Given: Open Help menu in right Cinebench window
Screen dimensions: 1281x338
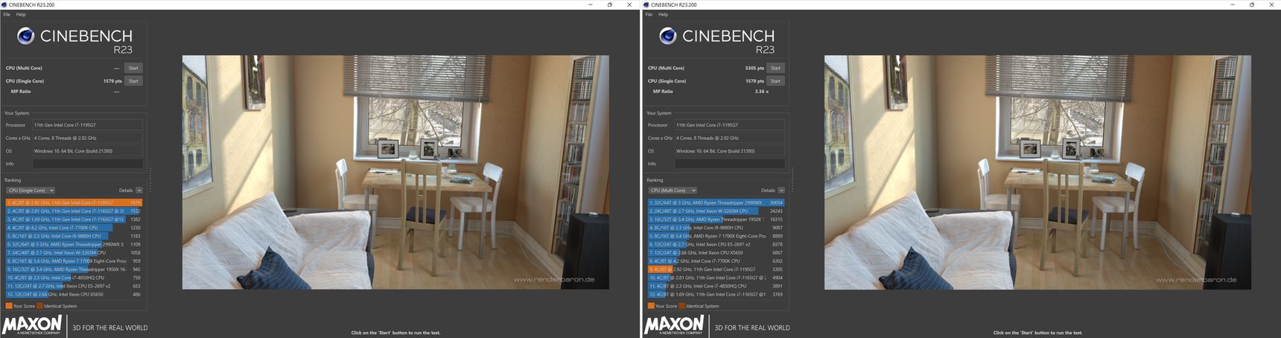Looking at the screenshot, I should 663,14.
